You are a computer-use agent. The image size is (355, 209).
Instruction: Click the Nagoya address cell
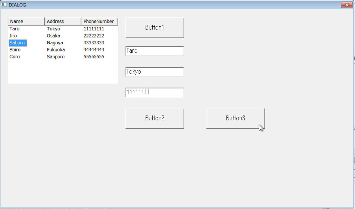click(55, 43)
